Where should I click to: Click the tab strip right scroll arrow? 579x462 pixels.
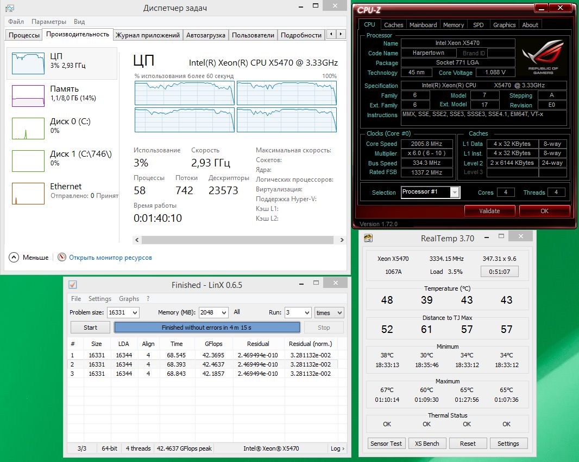point(341,34)
